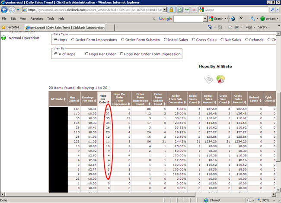Select Order Form Impressions radio

(x=73, y=40)
